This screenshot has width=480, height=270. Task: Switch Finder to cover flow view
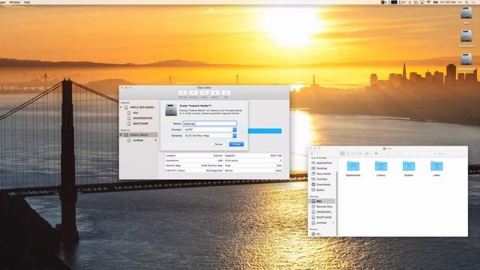(x=360, y=153)
